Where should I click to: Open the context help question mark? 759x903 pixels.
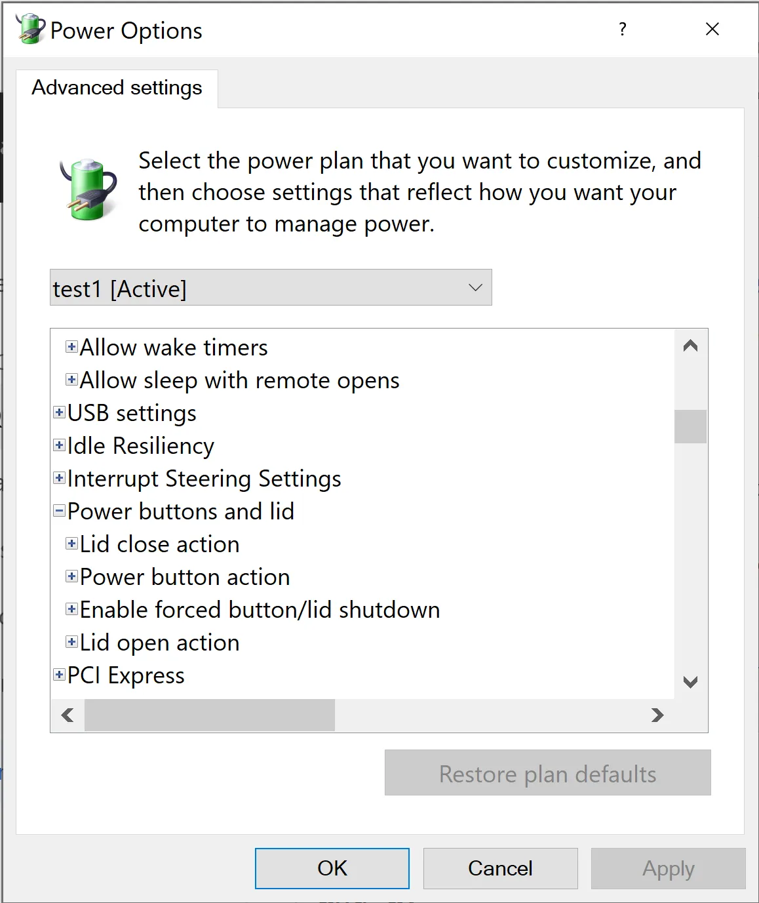click(x=623, y=30)
